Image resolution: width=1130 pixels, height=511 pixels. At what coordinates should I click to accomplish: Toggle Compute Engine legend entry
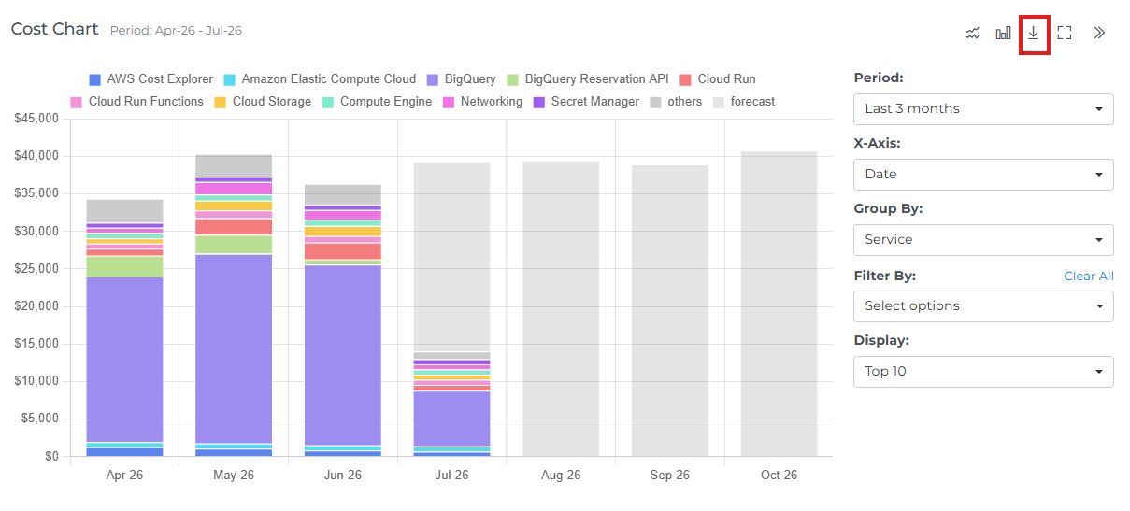point(377,102)
